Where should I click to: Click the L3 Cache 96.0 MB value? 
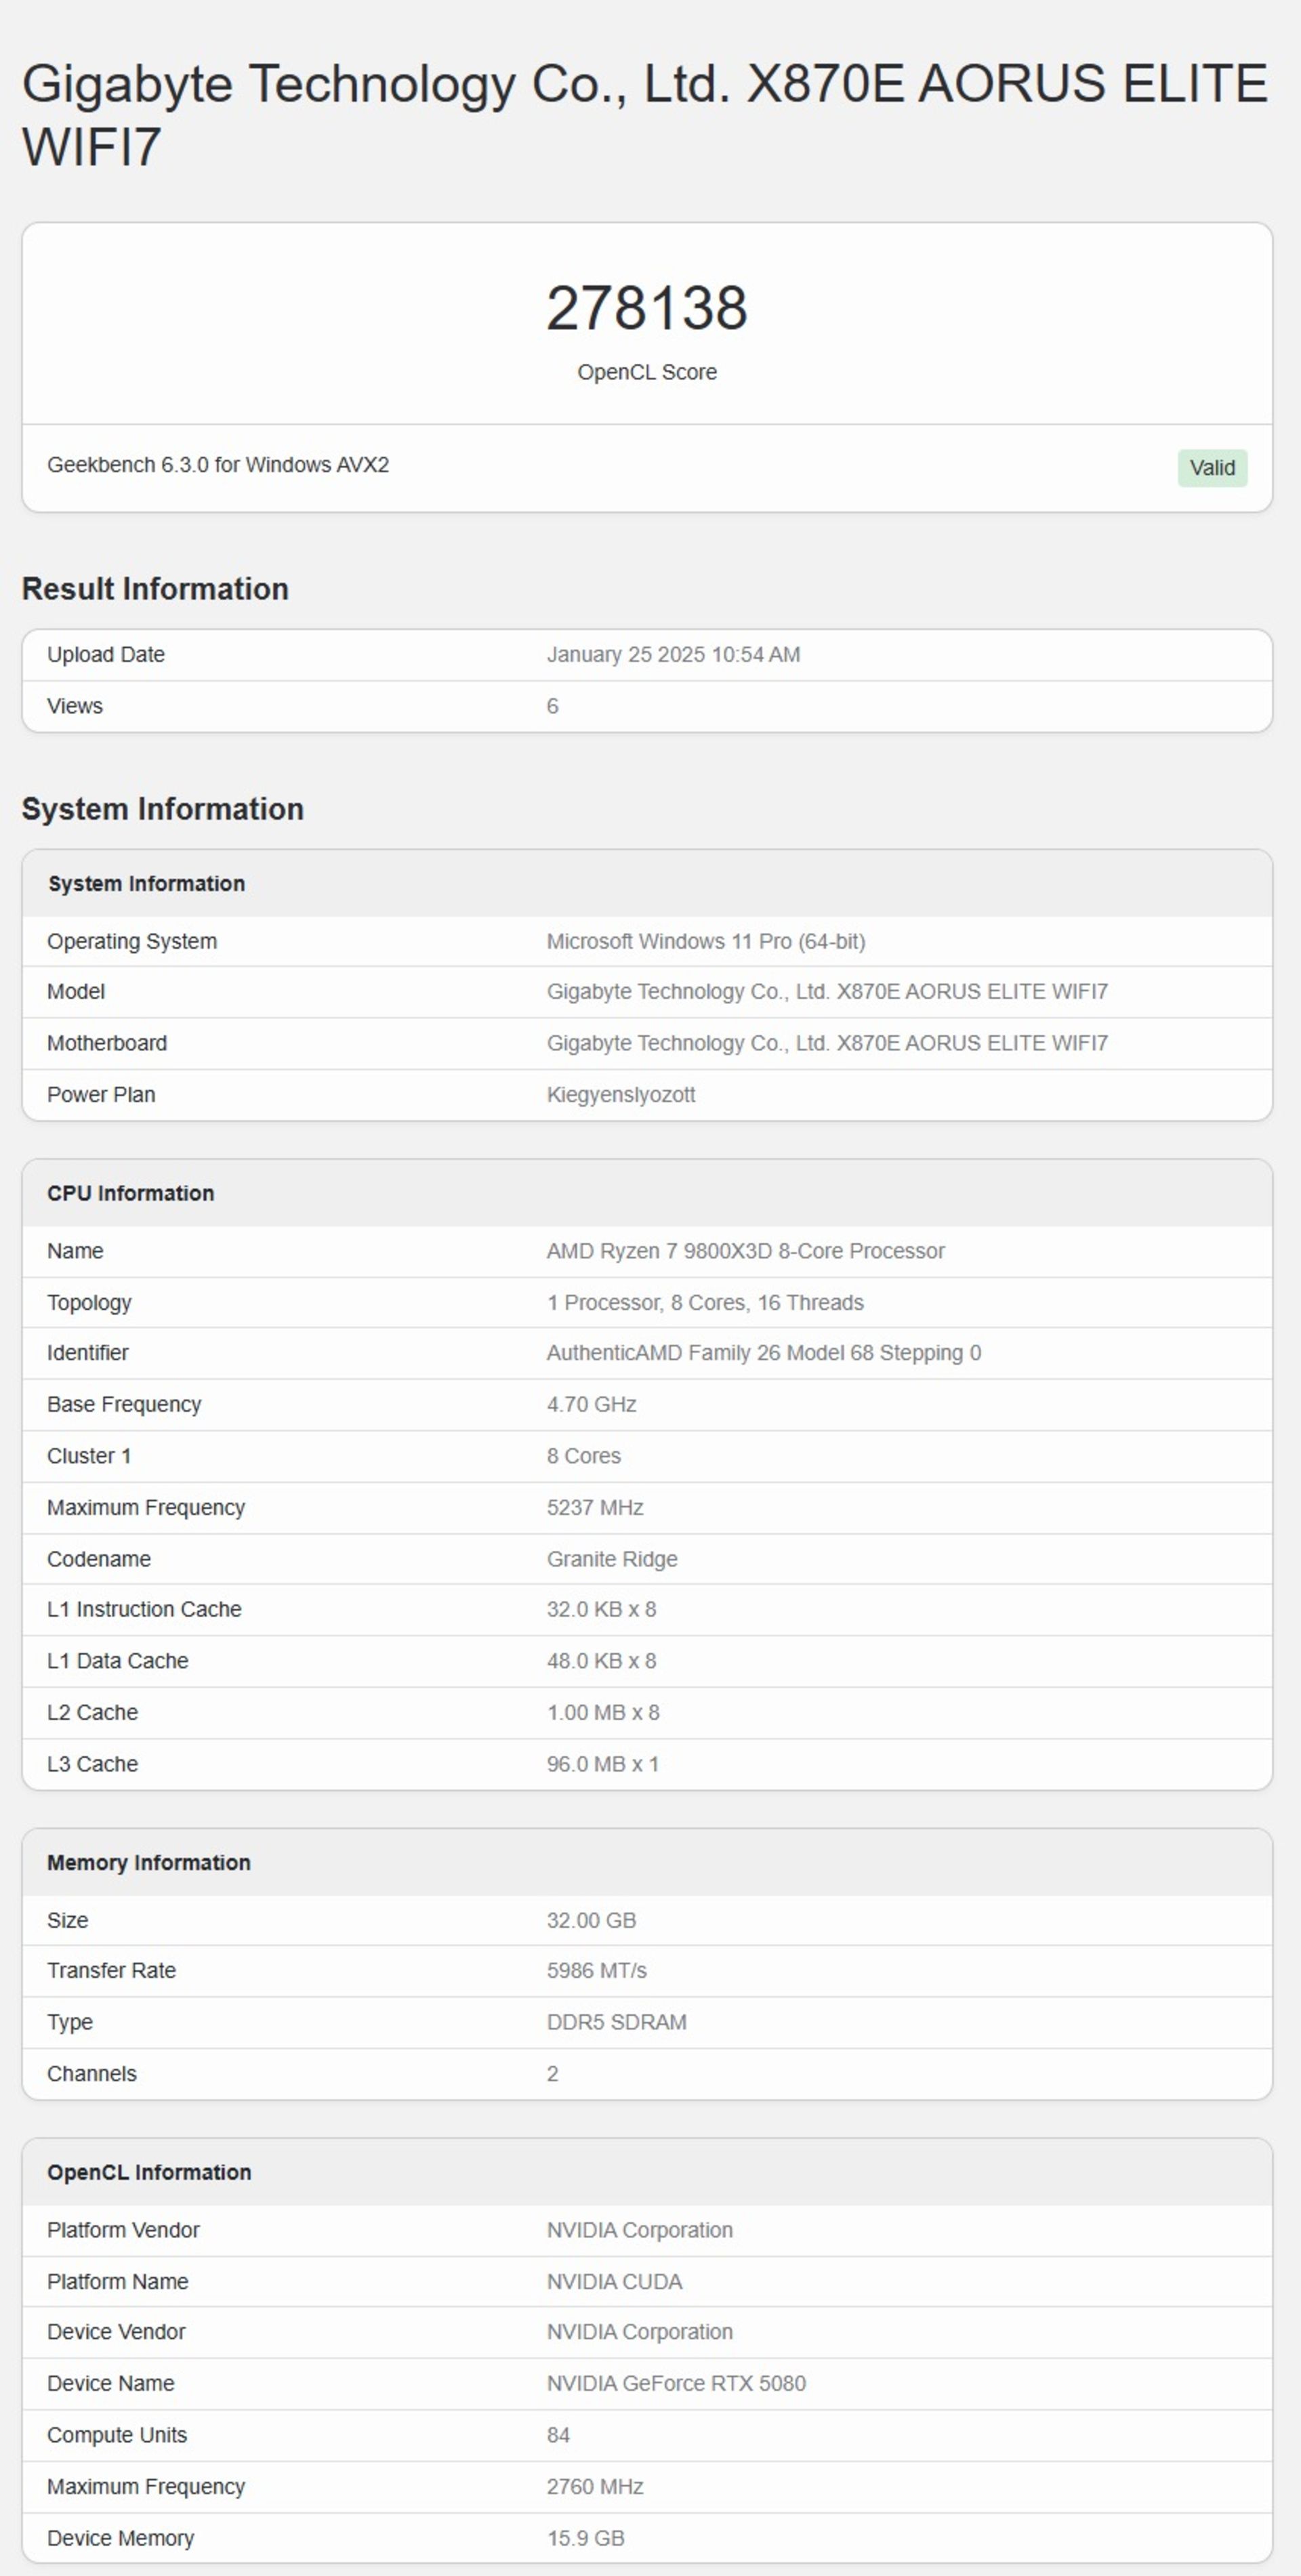(602, 1765)
